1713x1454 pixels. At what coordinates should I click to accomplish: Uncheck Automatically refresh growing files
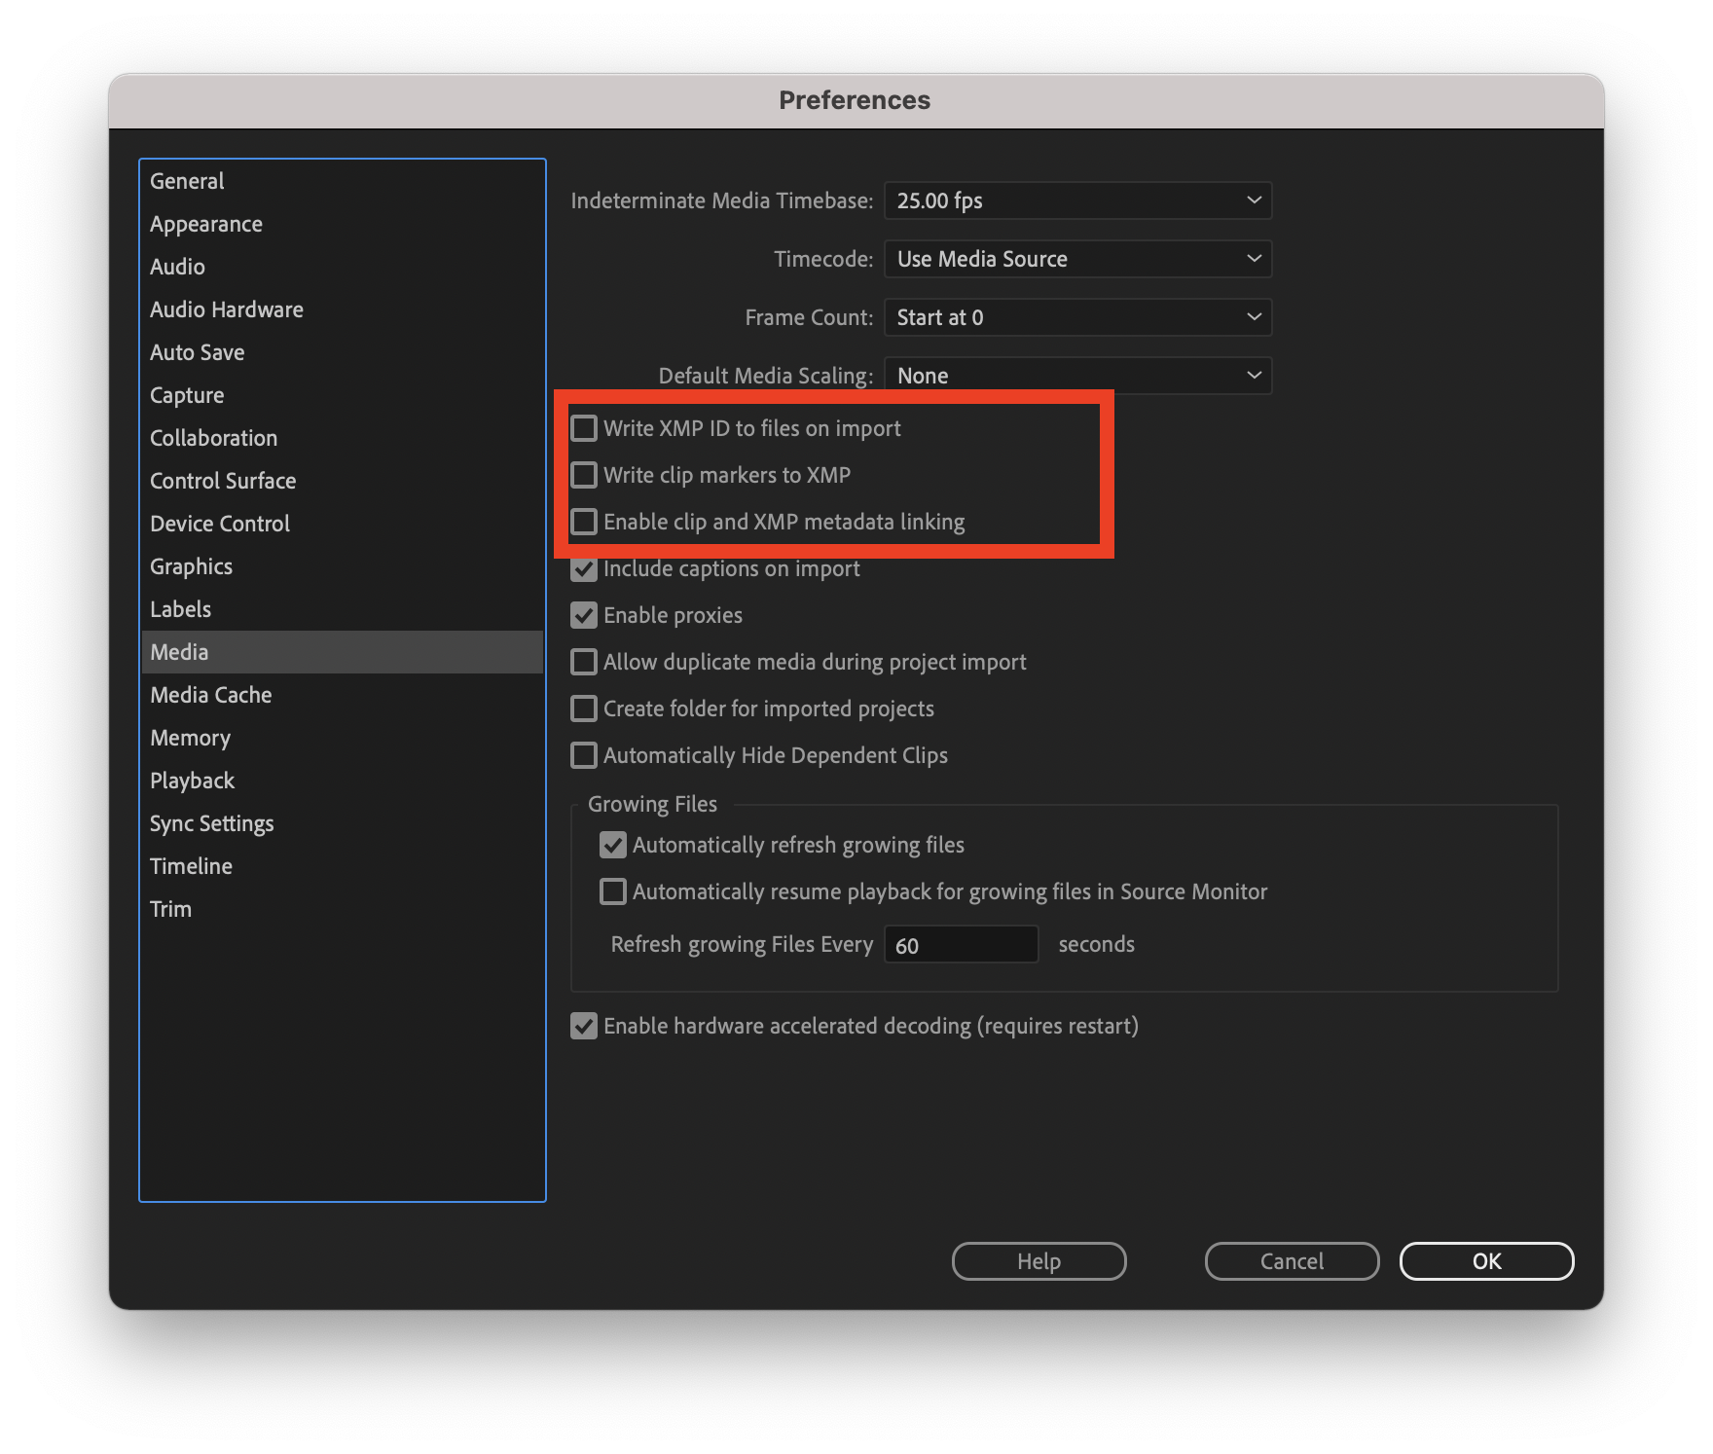pyautogui.click(x=612, y=845)
